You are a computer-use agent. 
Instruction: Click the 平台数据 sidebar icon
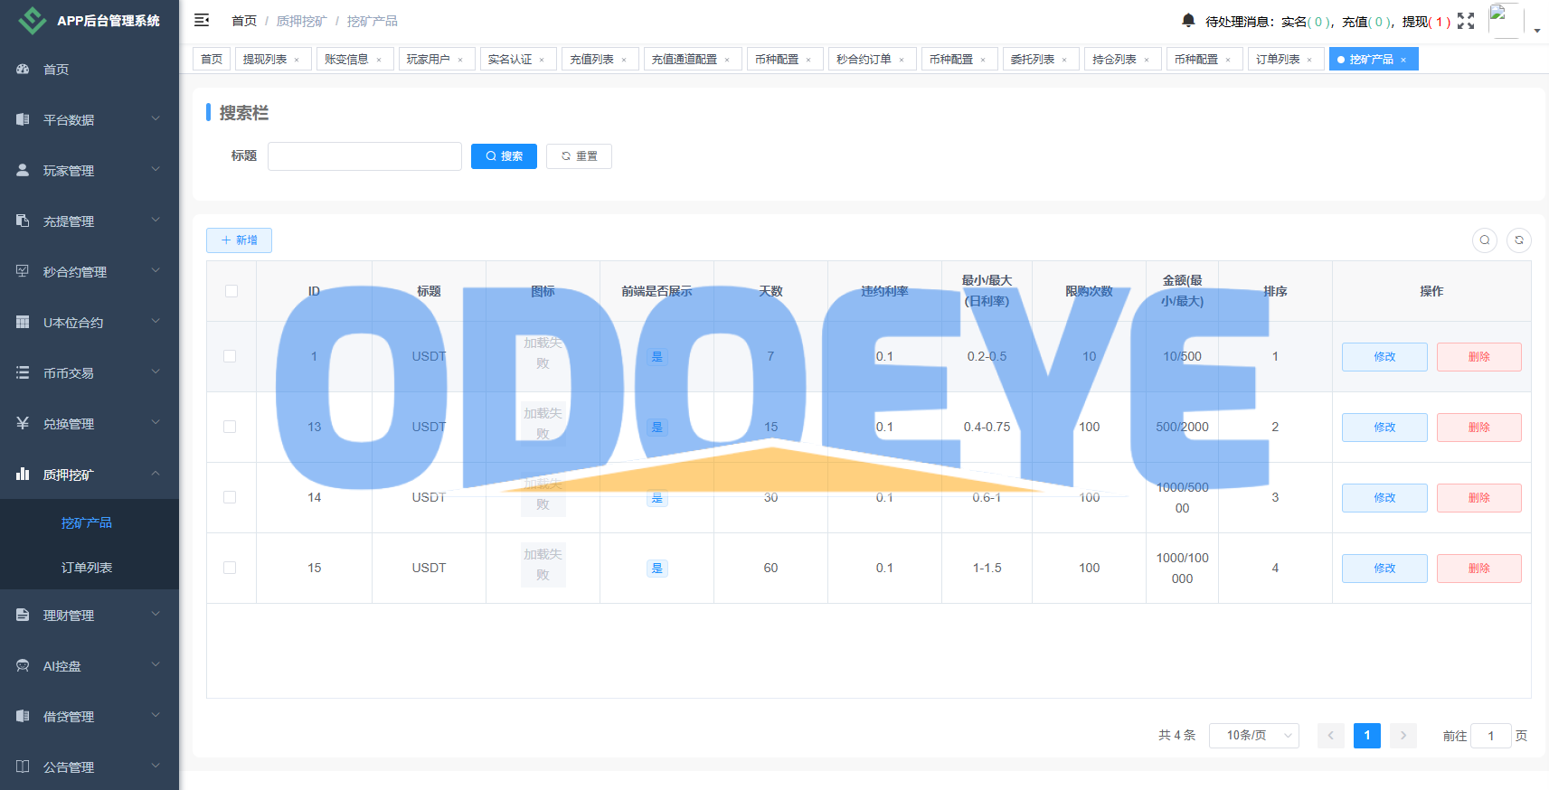pos(23,120)
